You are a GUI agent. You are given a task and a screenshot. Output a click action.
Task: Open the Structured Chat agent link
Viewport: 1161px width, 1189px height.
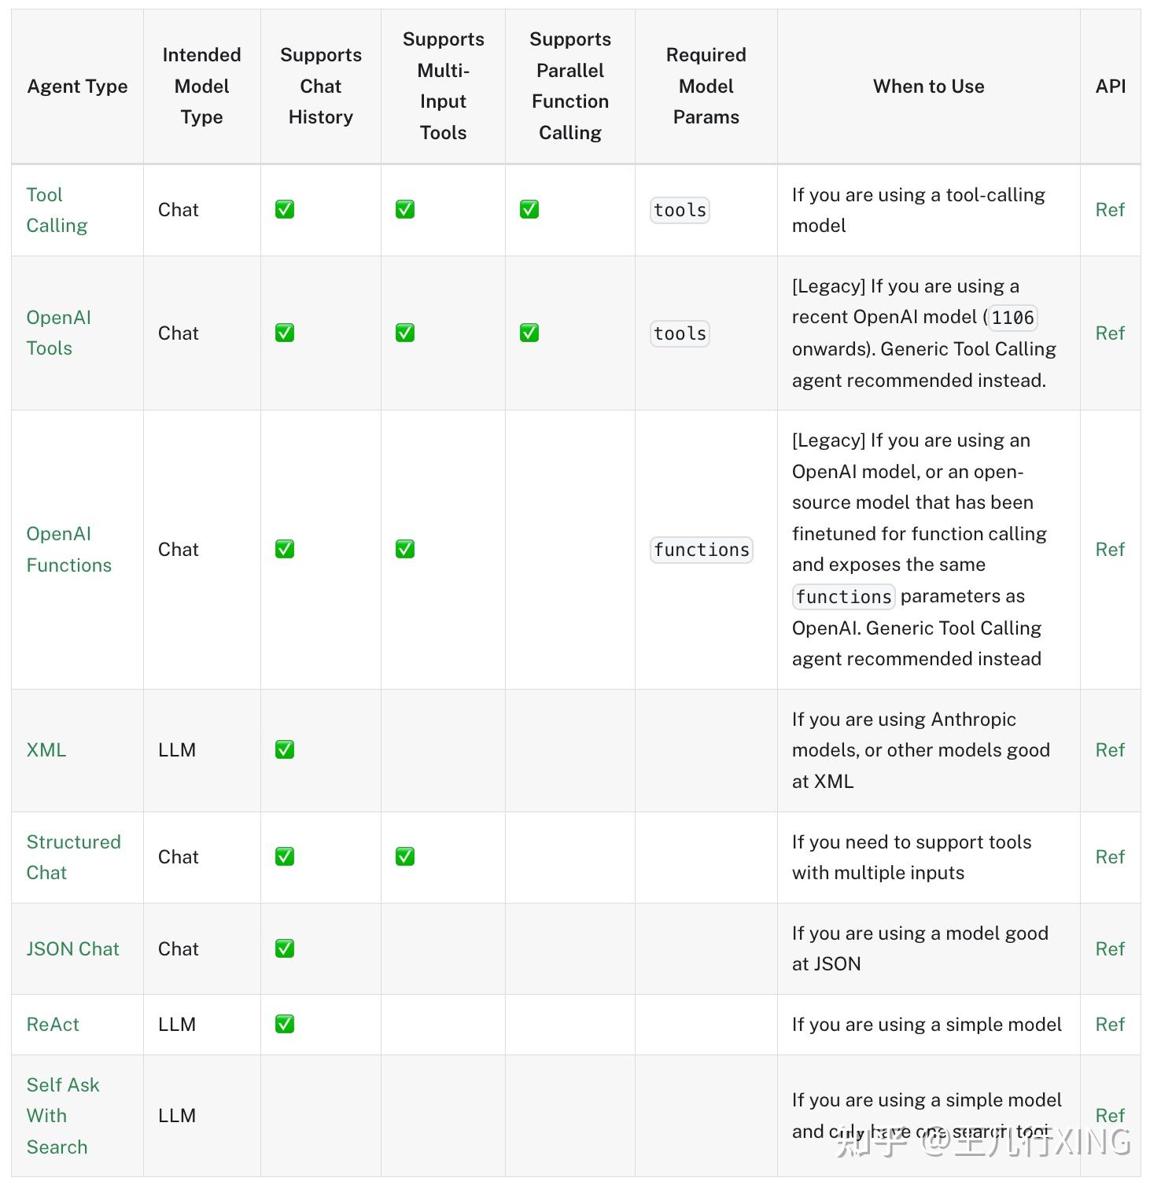pos(73,856)
